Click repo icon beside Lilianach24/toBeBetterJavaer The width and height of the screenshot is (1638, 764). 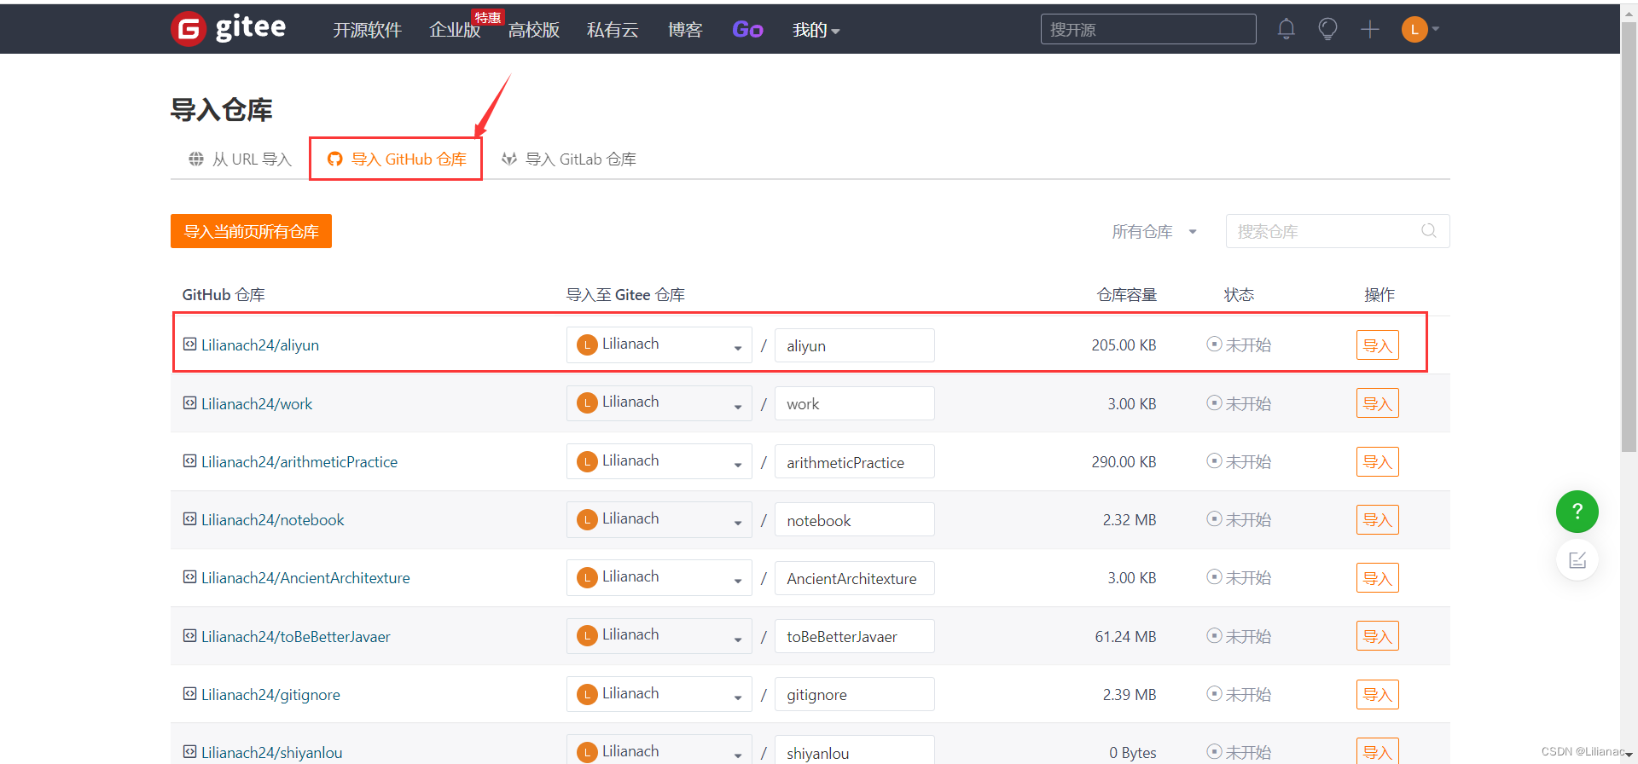[189, 635]
